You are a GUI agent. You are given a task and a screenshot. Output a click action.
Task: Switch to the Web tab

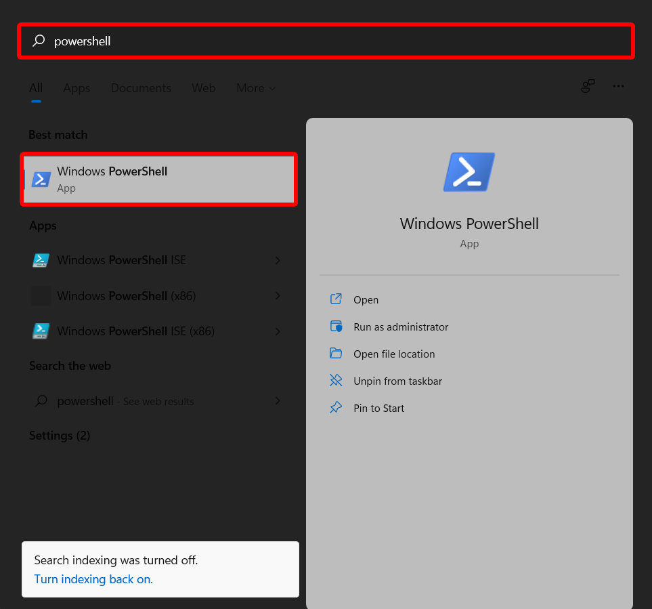(203, 88)
